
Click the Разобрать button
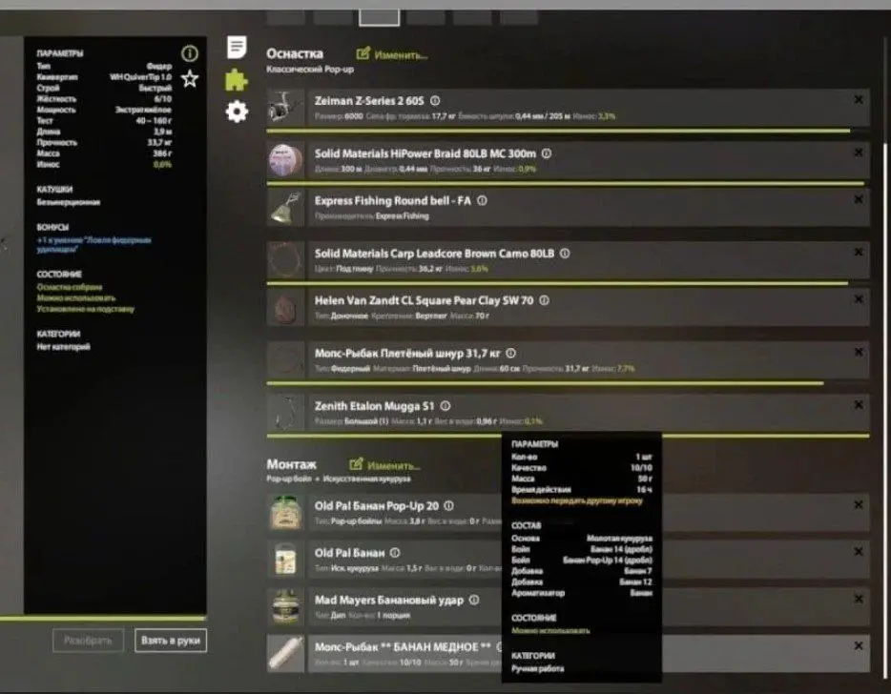coord(88,641)
